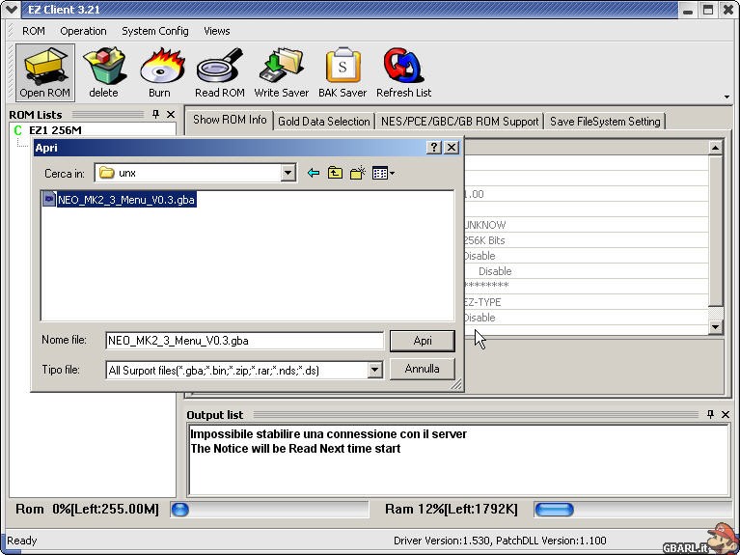Click 'The Notice will be Read' output line

[295, 449]
